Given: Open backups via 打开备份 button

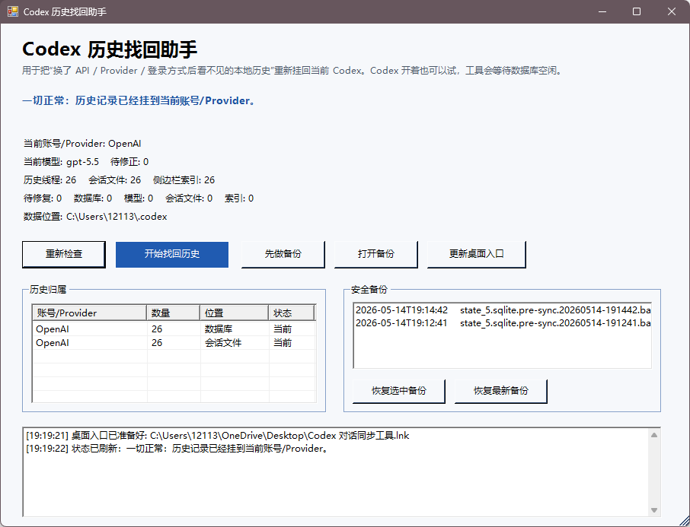Looking at the screenshot, I should (x=375, y=254).
